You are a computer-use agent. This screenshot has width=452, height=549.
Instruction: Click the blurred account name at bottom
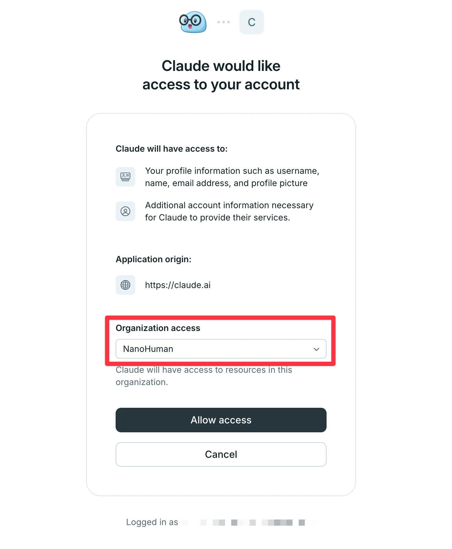coord(250,522)
